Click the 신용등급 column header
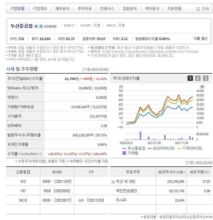Image resolution: width=213 pixels, height=220 pixels. 23,172
